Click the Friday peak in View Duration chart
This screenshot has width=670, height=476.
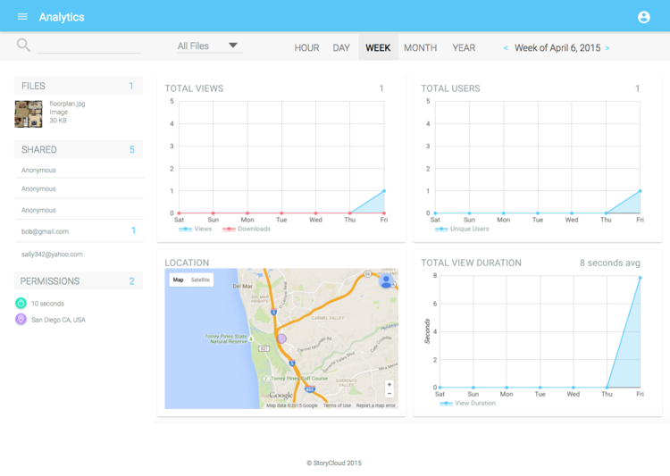coord(640,278)
